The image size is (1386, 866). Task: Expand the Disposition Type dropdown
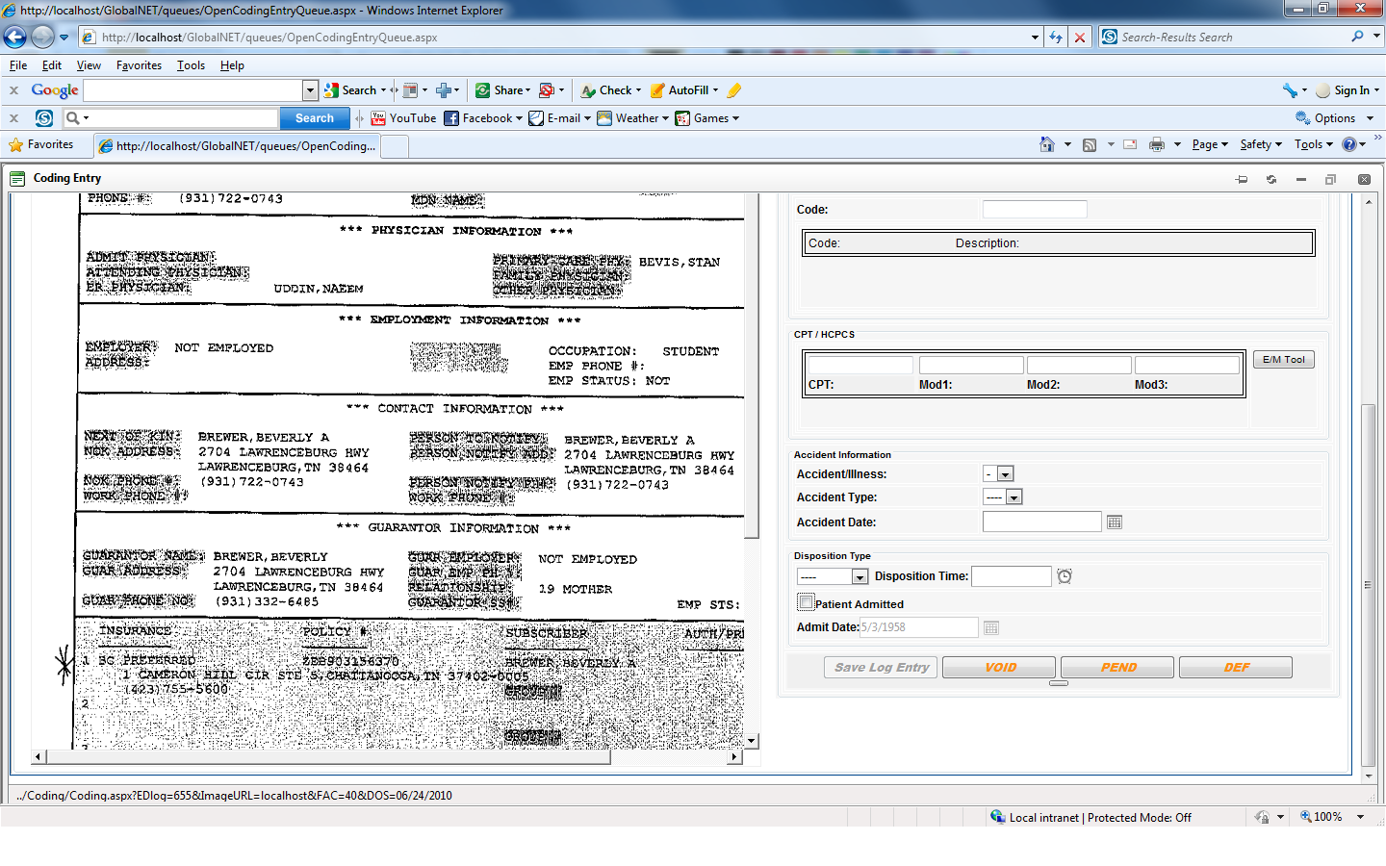coord(860,576)
